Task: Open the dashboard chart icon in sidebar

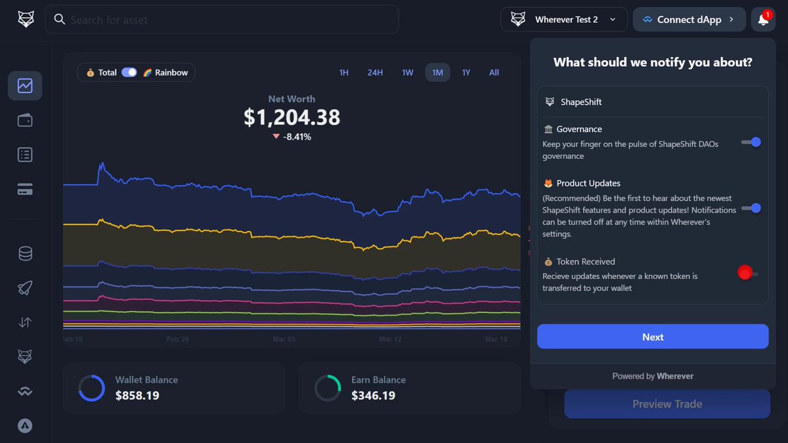Action: [x=25, y=86]
